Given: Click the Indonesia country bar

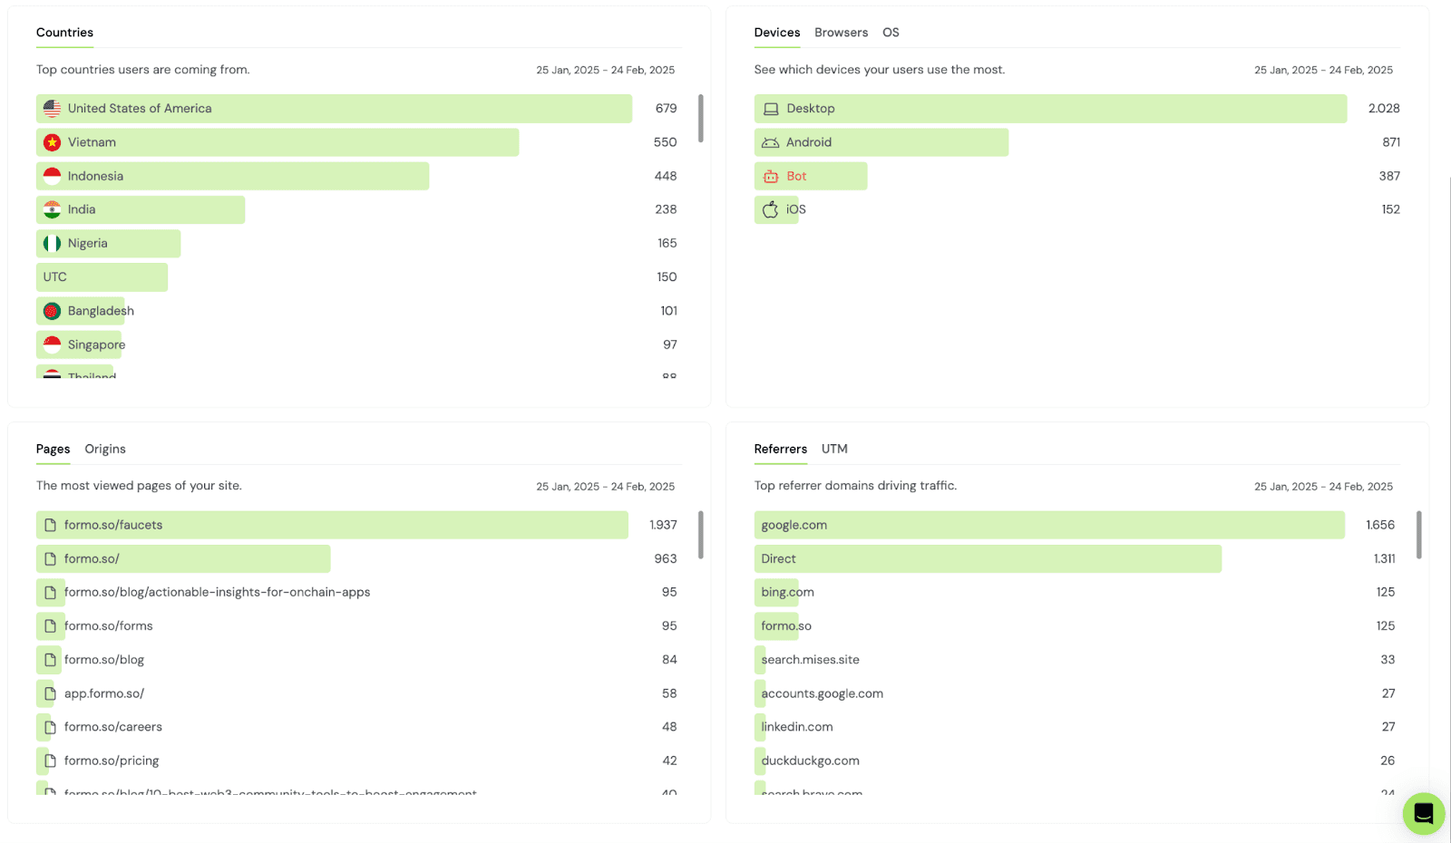Looking at the screenshot, I should [x=232, y=176].
